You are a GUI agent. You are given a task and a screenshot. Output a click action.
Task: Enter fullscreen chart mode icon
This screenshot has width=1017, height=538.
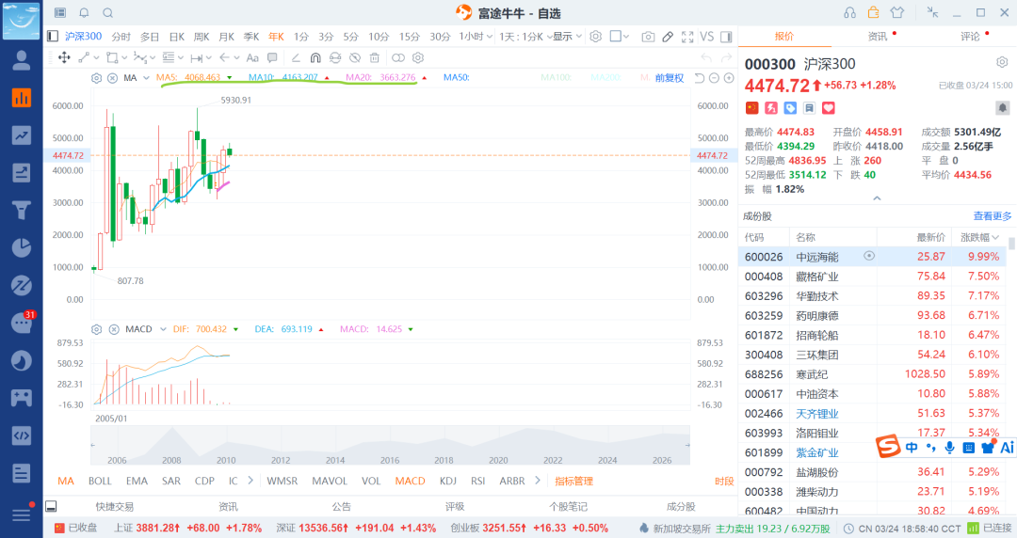tap(687, 37)
